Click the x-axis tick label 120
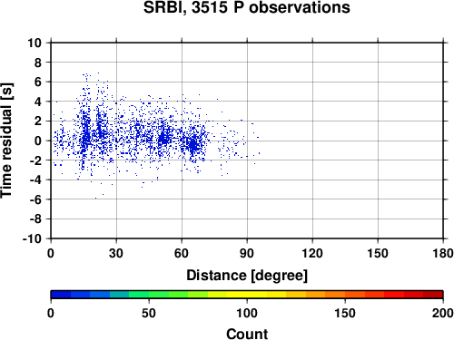 click(x=312, y=253)
